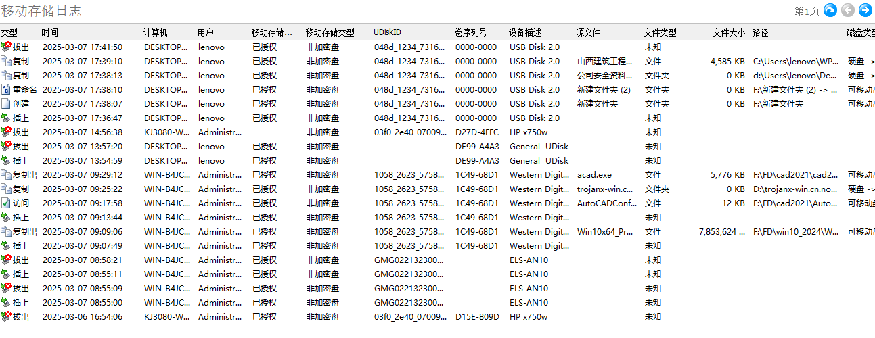Click the file size 12 KB
This screenshot has width=875, height=338.
point(733,203)
